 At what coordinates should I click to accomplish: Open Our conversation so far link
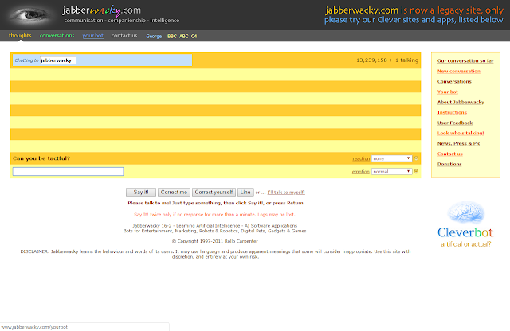click(x=465, y=60)
